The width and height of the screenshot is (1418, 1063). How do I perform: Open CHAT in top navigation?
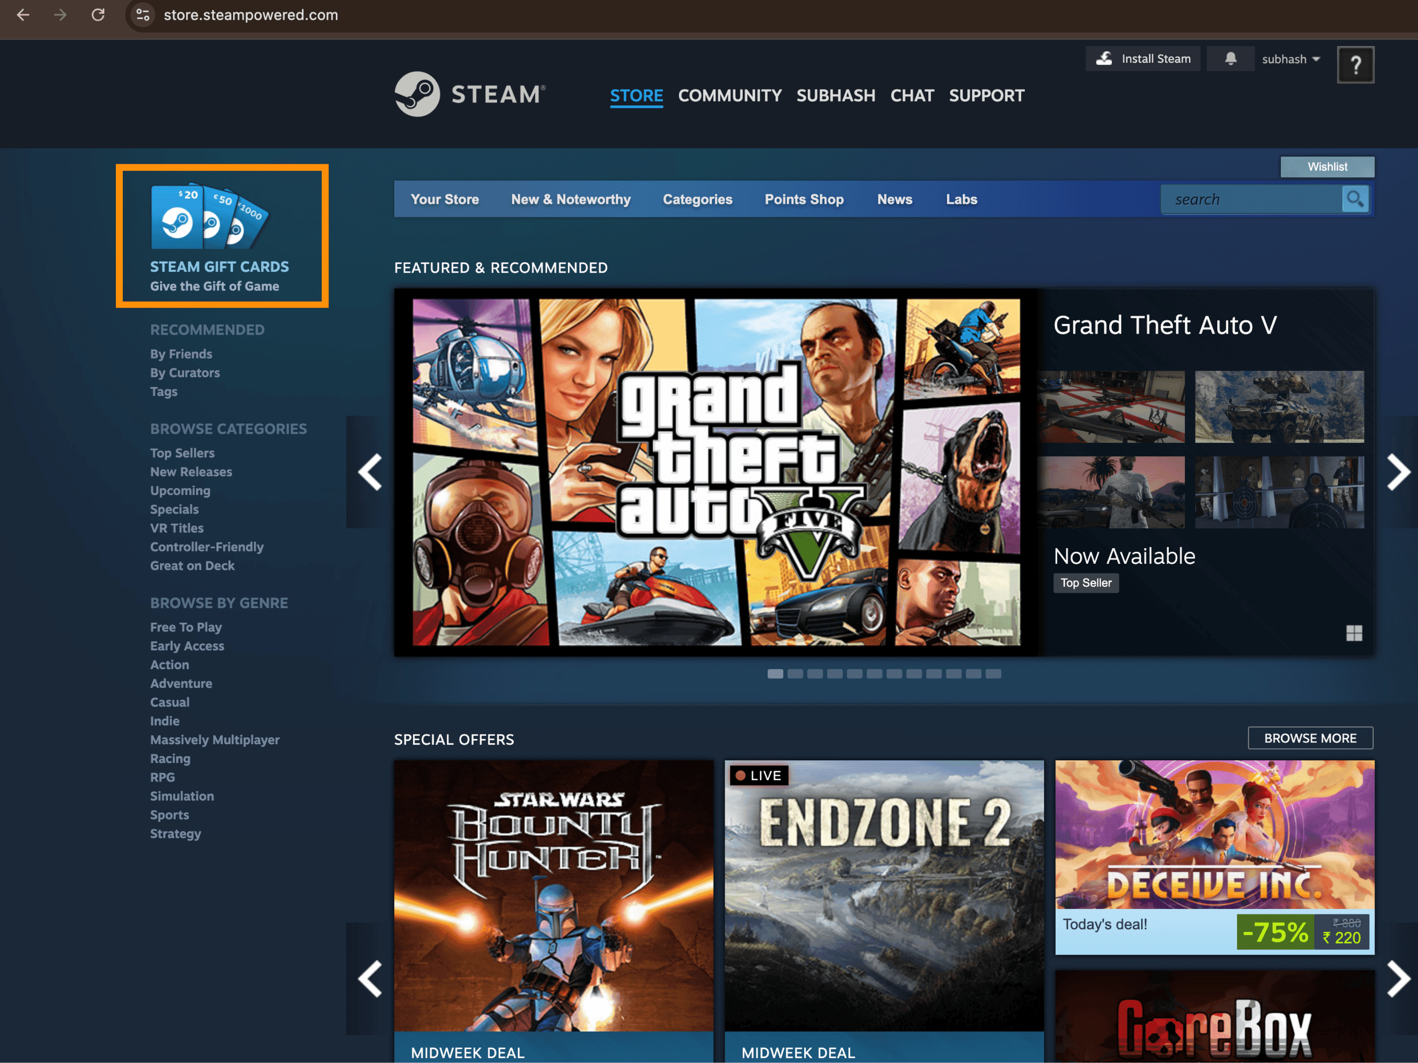(x=912, y=96)
